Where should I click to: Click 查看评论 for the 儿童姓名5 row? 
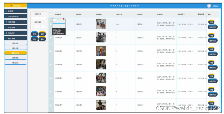pyautogui.click(x=213, y=81)
